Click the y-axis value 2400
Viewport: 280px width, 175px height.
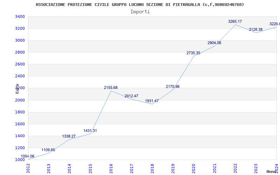20,76
